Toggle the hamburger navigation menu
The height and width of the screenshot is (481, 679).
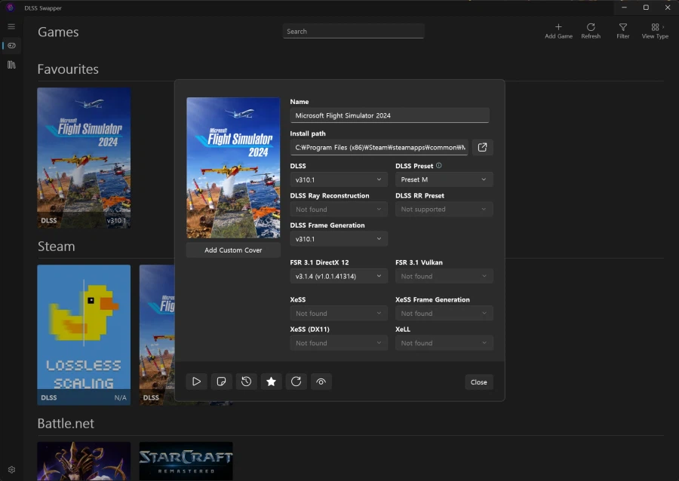coord(11,26)
